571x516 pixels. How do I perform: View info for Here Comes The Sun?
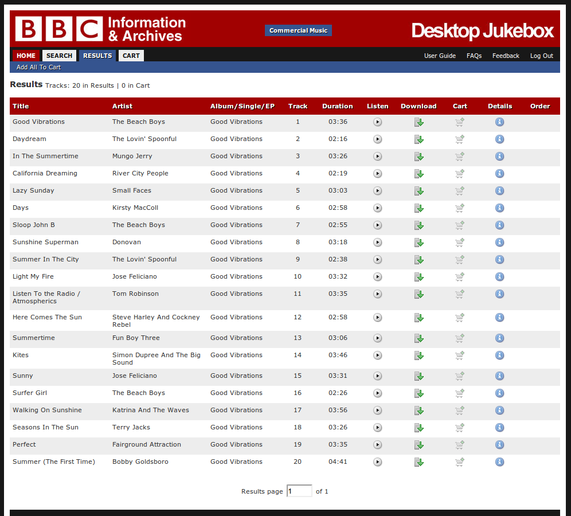click(x=499, y=318)
